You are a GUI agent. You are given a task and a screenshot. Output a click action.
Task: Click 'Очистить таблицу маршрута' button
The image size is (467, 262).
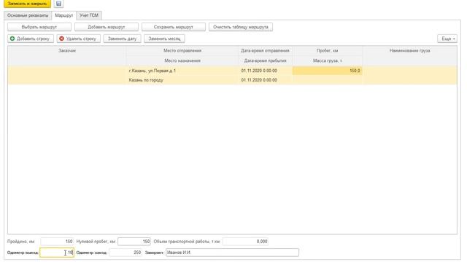coord(241,27)
